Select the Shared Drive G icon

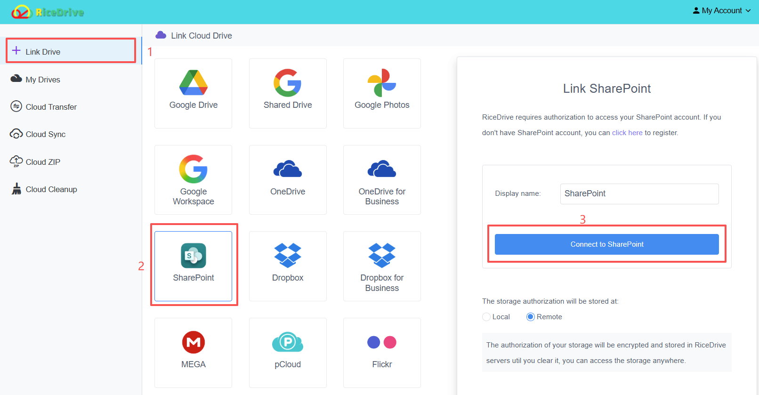pyautogui.click(x=288, y=83)
